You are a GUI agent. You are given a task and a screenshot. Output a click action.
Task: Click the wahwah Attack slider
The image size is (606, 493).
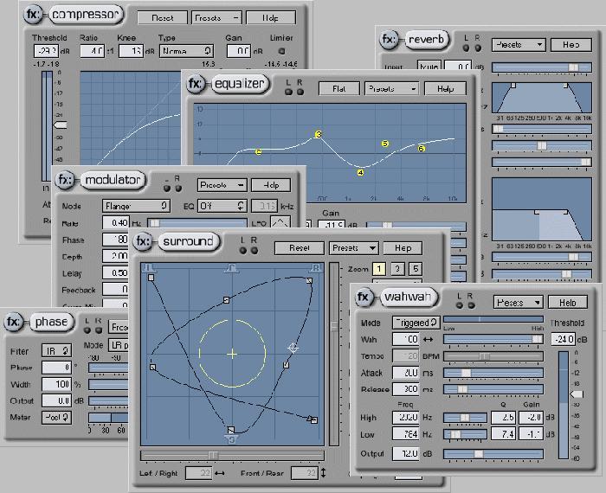coord(493,373)
